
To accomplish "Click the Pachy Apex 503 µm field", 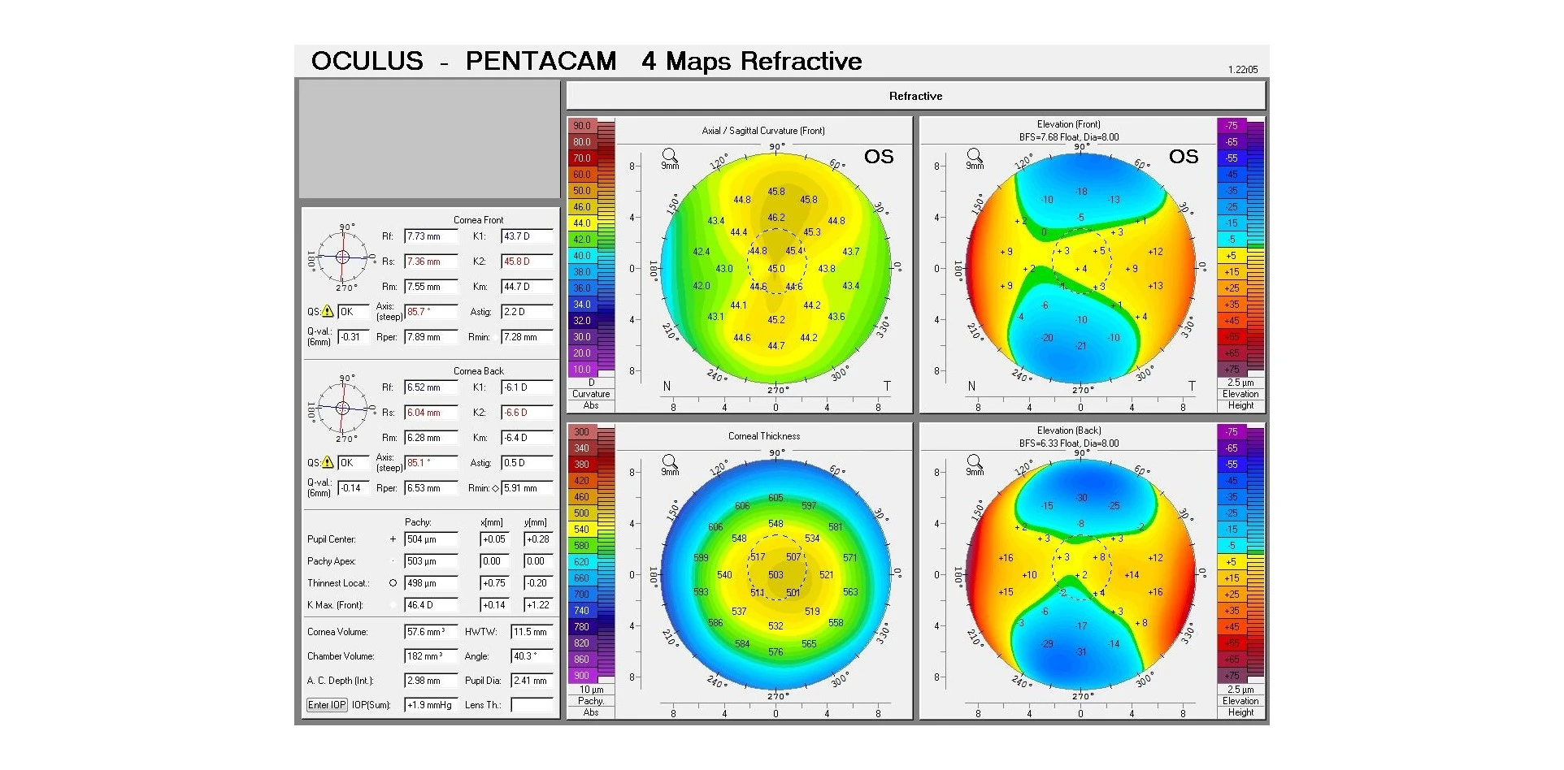I will click(x=432, y=561).
